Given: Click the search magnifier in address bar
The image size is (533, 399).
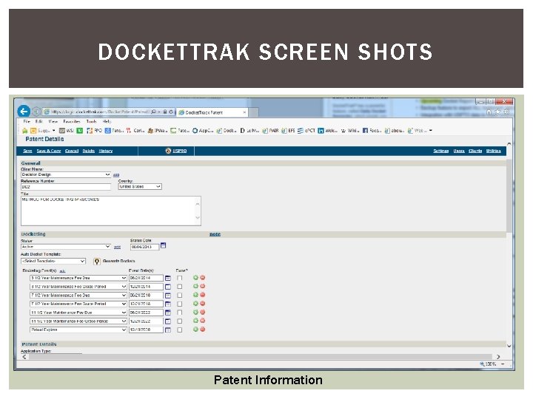Looking at the screenshot, I should point(153,112).
